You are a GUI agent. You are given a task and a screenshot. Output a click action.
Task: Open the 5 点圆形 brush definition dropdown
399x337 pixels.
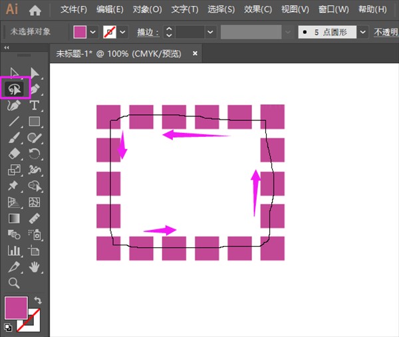(x=363, y=32)
